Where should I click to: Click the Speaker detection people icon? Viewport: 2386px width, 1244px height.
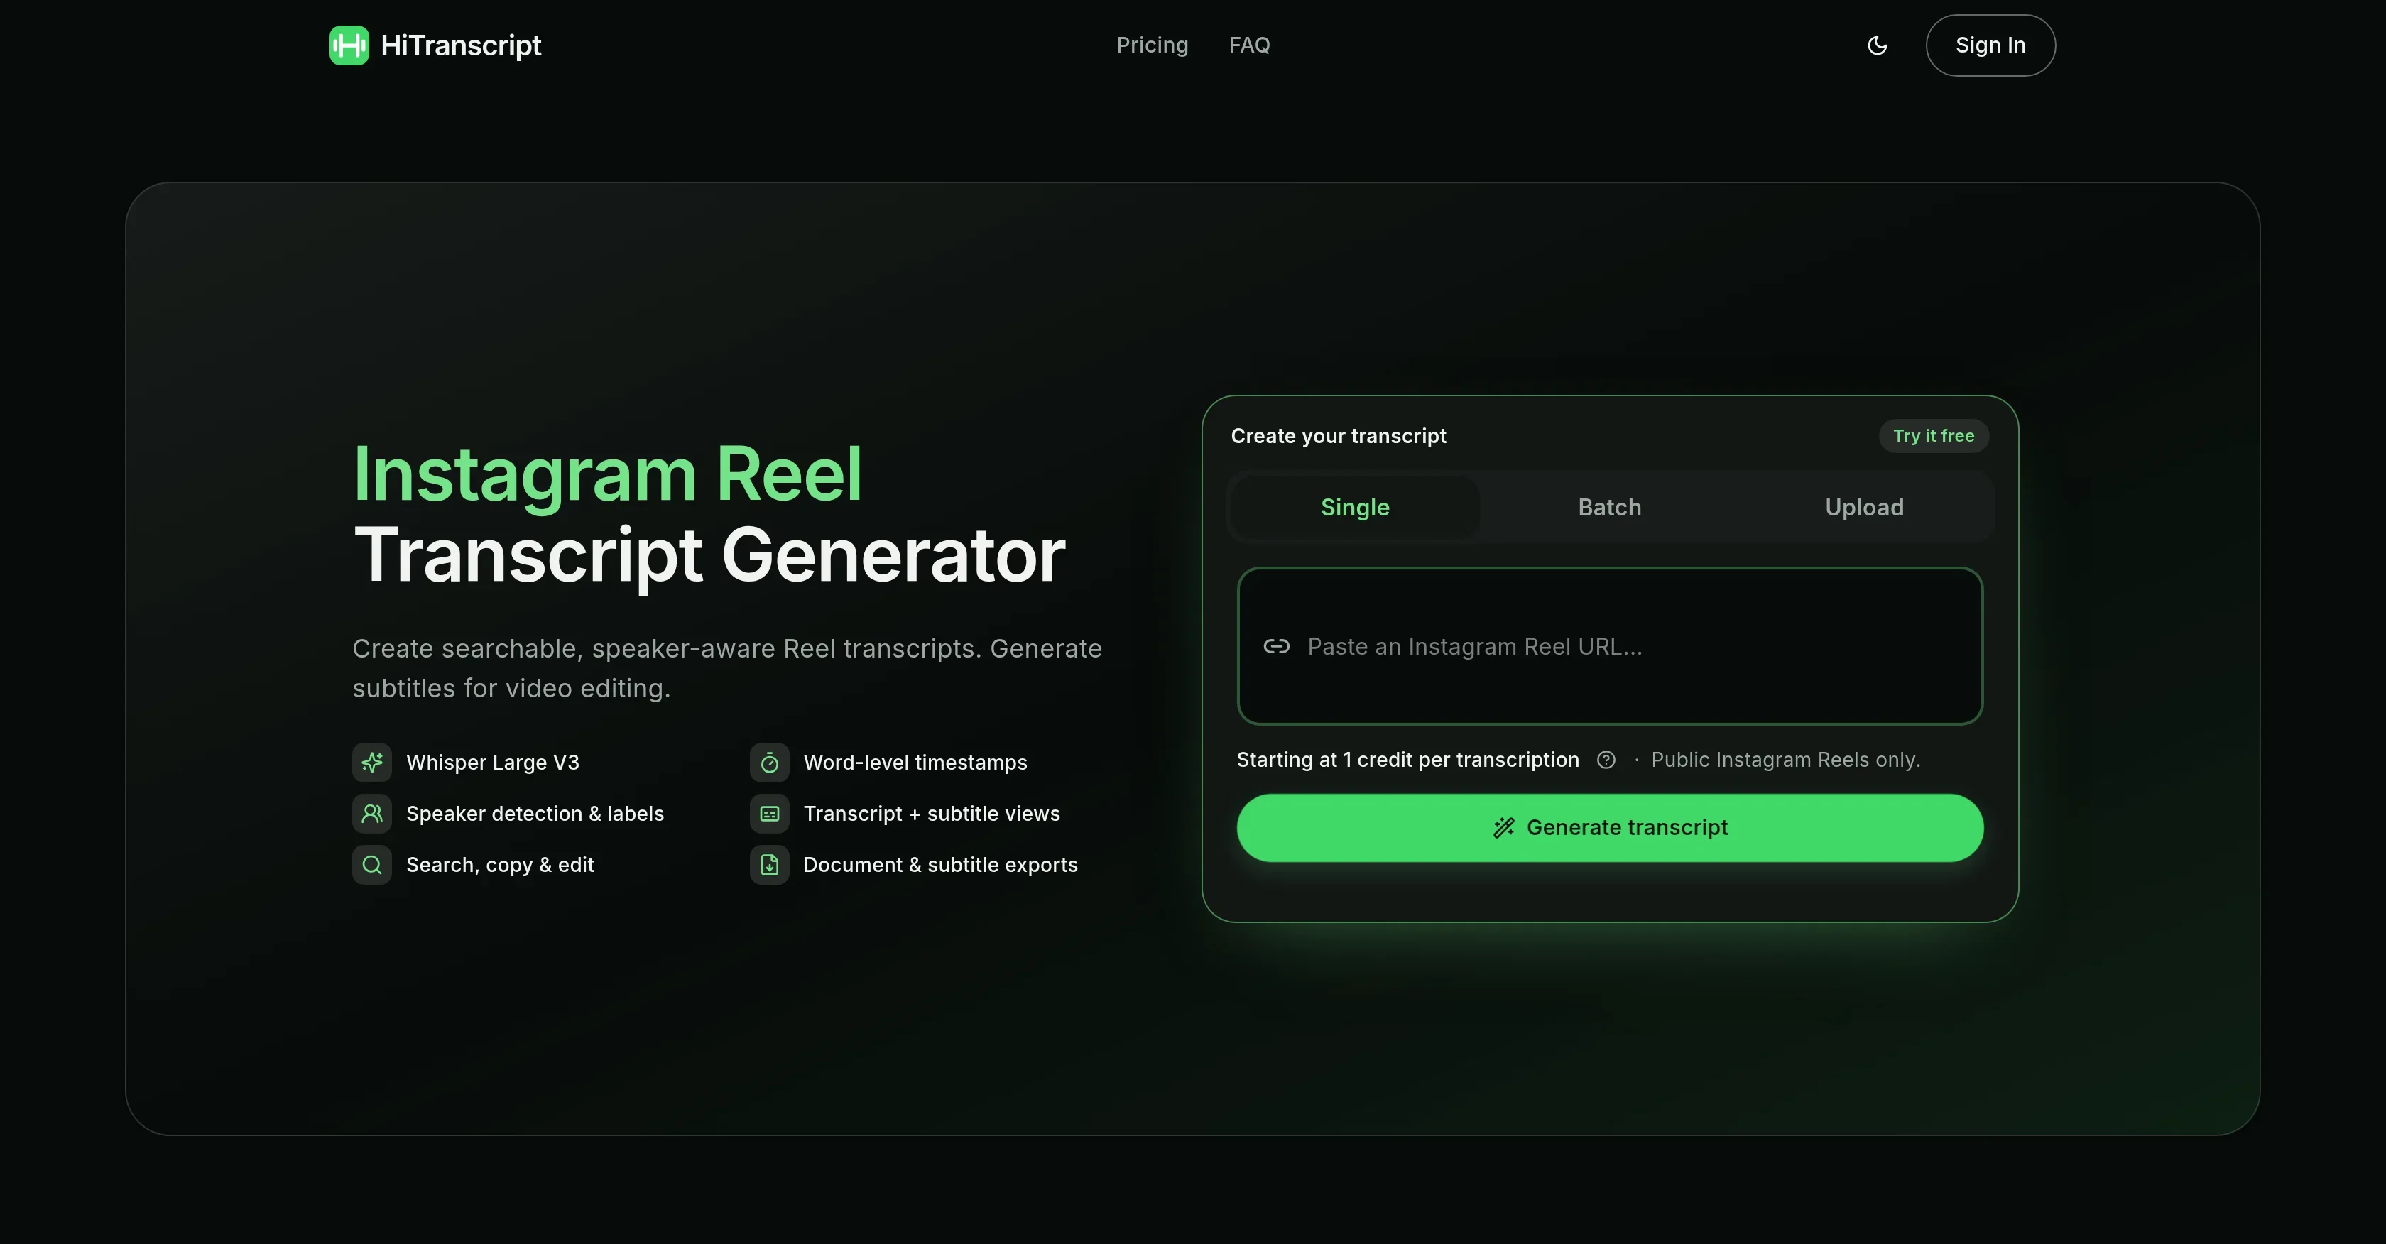[x=372, y=813]
